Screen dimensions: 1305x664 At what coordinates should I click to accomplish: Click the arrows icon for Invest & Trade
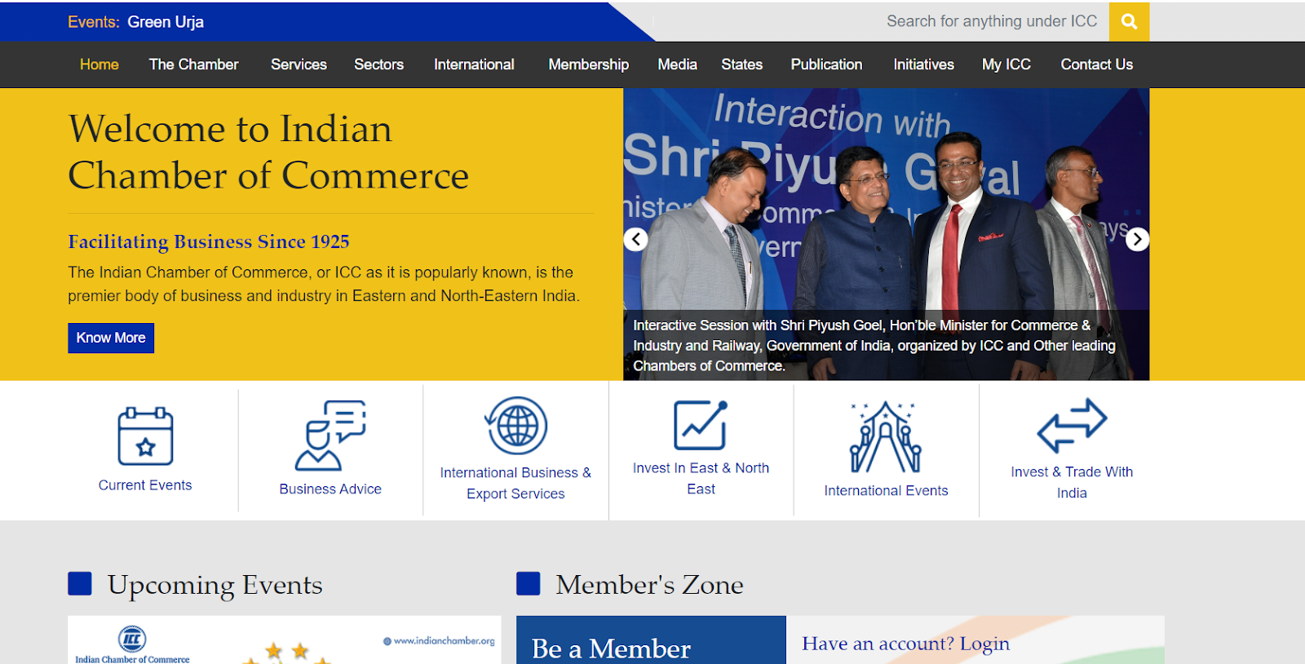(x=1072, y=426)
